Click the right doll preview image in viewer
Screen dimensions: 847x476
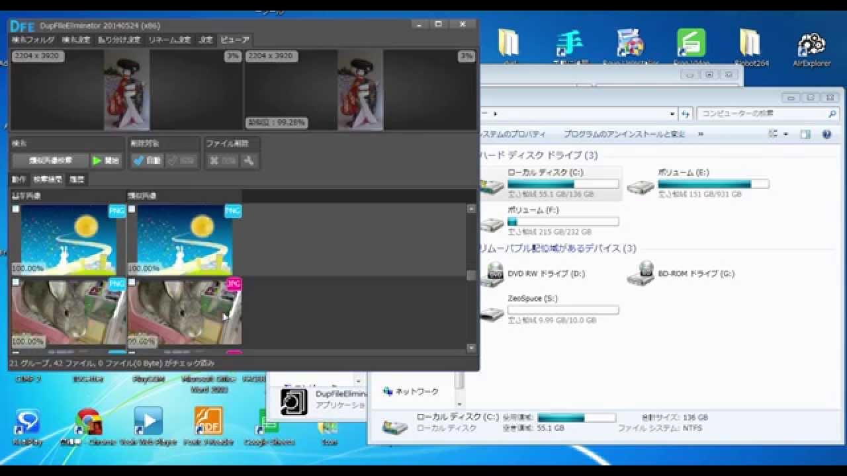coord(360,90)
